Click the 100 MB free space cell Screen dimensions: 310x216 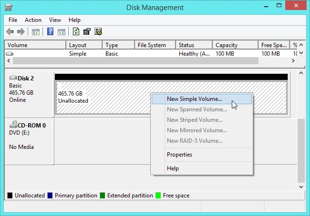coord(270,54)
